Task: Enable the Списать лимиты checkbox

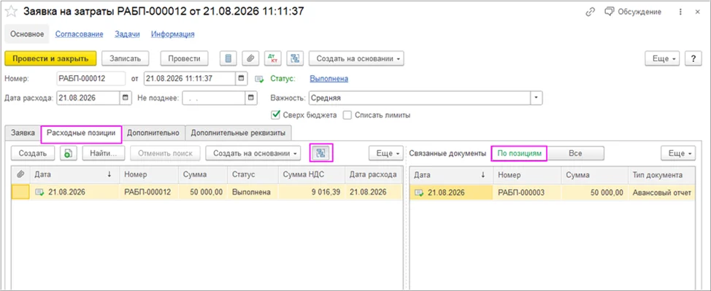Action: coord(347,115)
